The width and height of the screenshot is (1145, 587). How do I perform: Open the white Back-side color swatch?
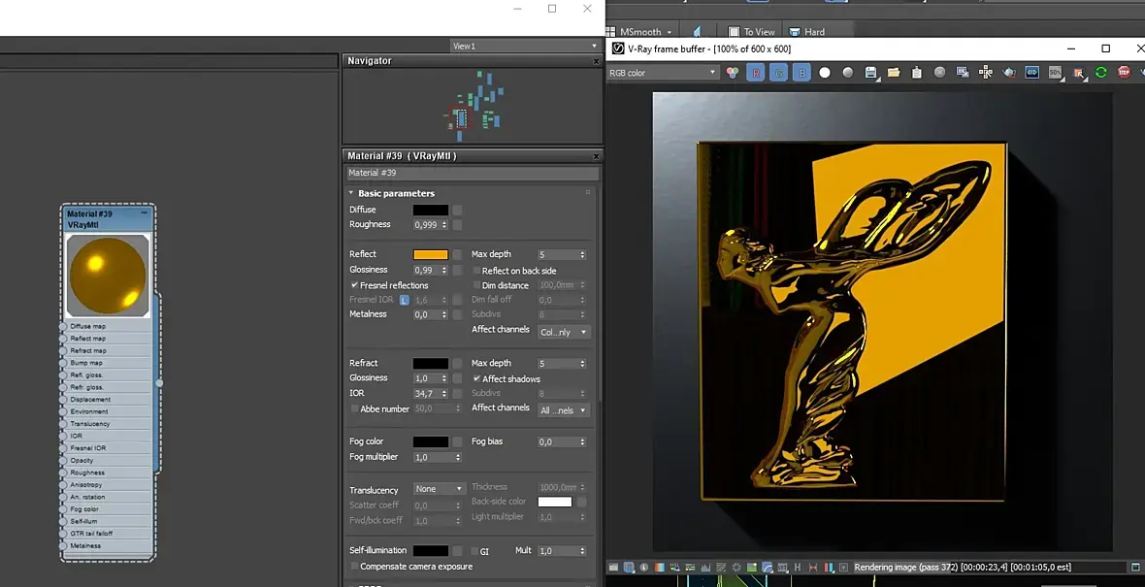pyautogui.click(x=555, y=502)
